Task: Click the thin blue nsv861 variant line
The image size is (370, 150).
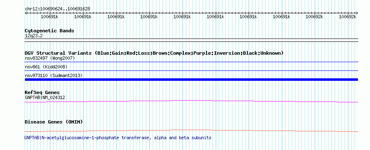Action: click(x=191, y=70)
